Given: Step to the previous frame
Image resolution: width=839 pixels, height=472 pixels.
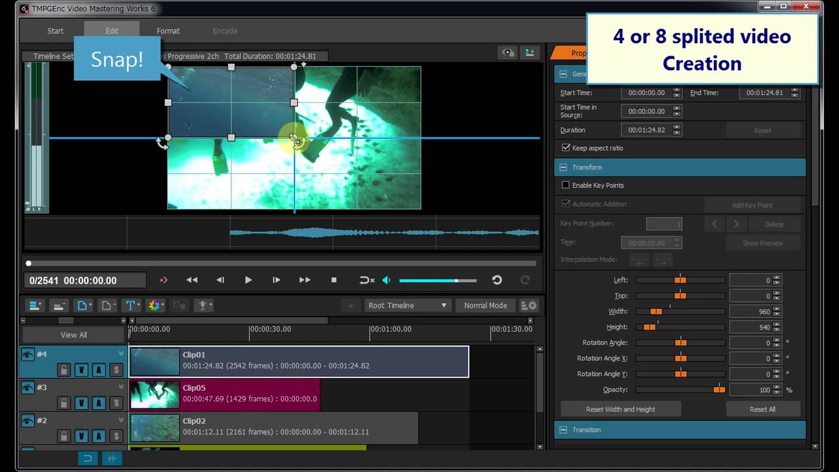Looking at the screenshot, I should [x=220, y=280].
